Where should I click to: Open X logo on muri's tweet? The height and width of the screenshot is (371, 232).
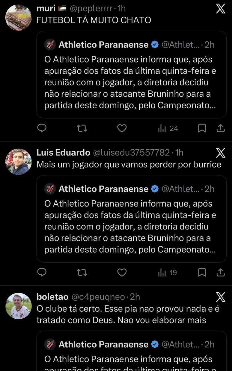coord(221,9)
